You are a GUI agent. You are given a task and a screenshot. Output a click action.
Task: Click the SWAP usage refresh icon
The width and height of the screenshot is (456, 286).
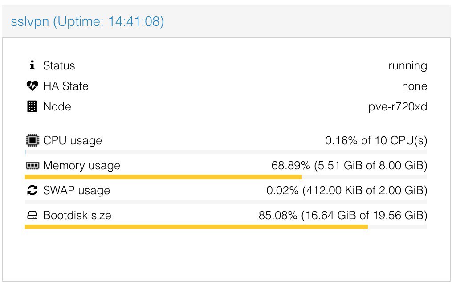(x=32, y=190)
